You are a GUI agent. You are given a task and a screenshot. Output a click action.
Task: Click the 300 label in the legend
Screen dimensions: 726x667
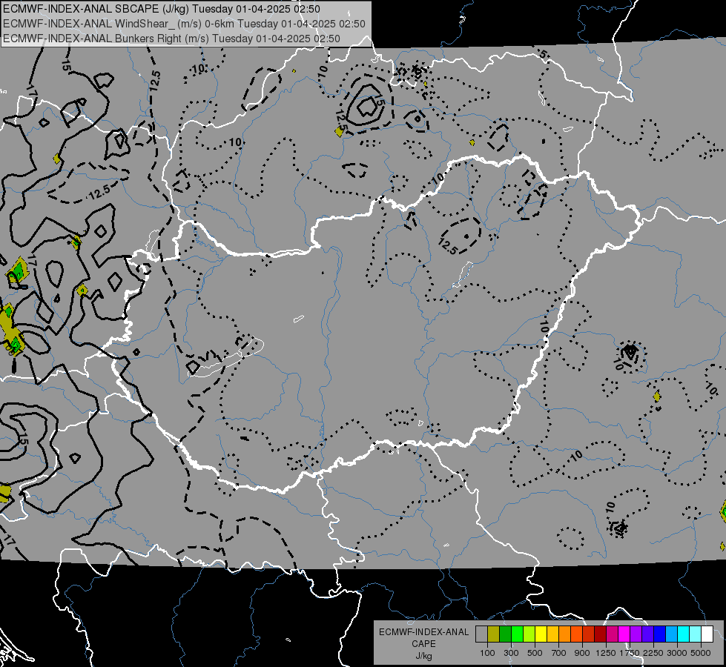(x=511, y=653)
